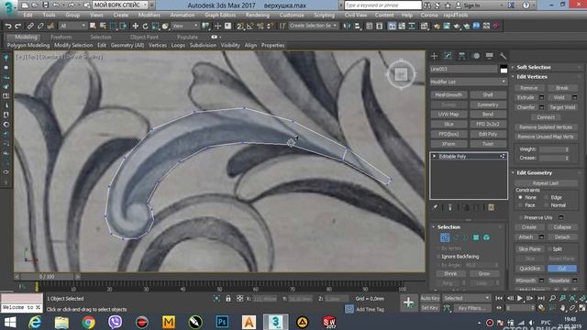587x330 pixels.
Task: Click the Cut button
Action: coord(562,269)
